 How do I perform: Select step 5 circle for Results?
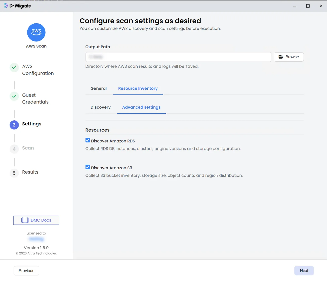tap(14, 173)
